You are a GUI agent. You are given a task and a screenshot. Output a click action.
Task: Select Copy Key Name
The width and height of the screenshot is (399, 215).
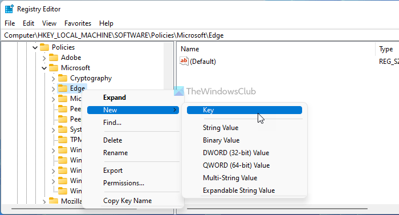pos(133,201)
